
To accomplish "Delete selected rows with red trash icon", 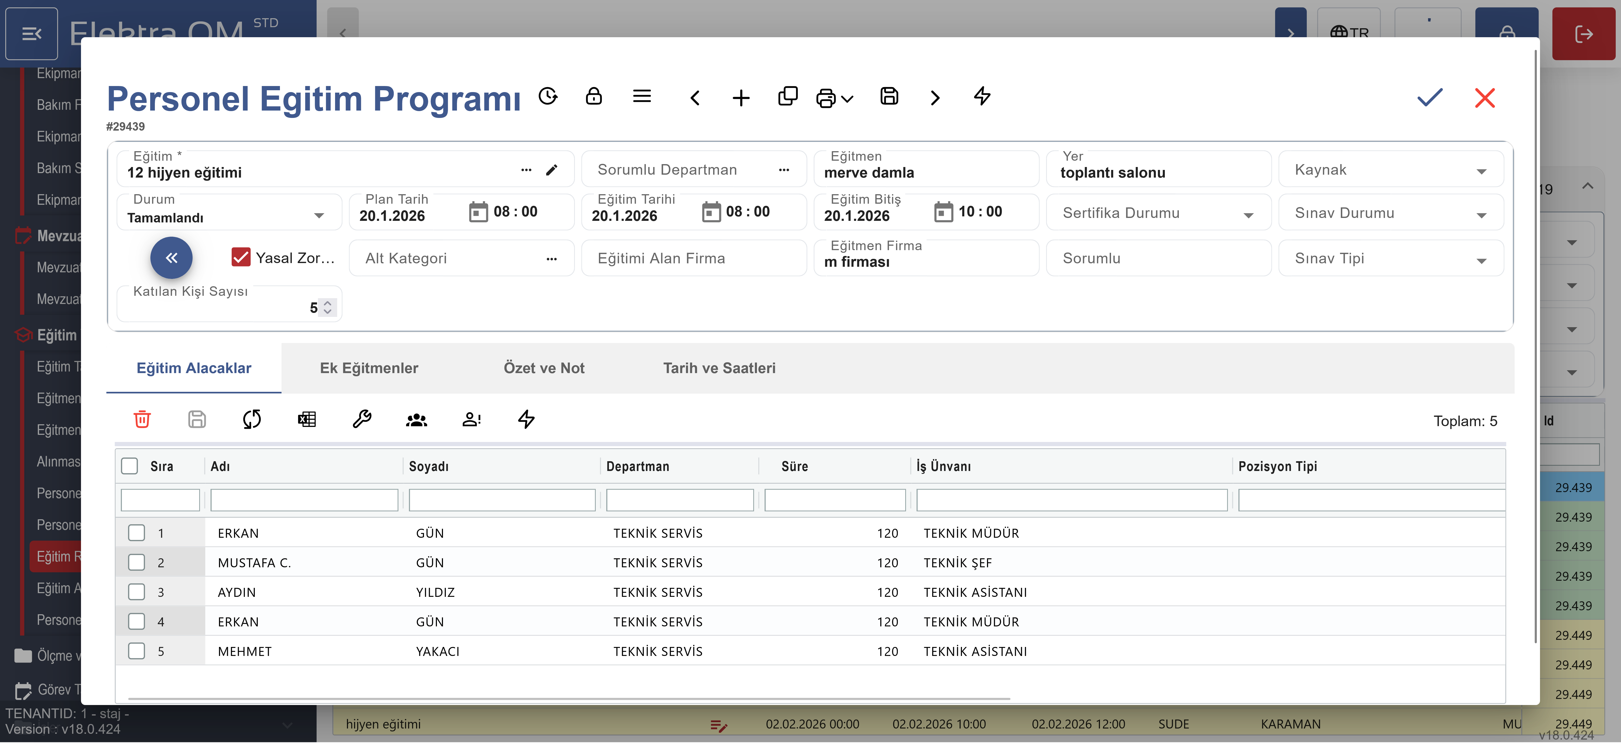I will (142, 419).
